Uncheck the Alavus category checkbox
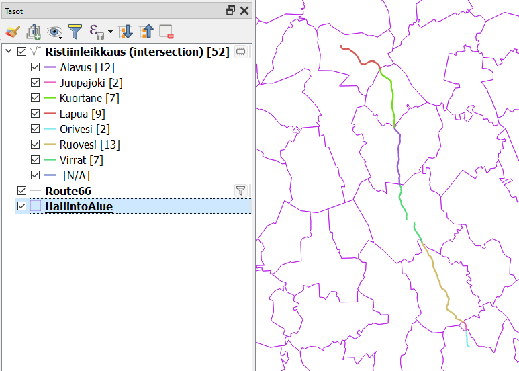The height and width of the screenshot is (371, 519). click(x=36, y=67)
